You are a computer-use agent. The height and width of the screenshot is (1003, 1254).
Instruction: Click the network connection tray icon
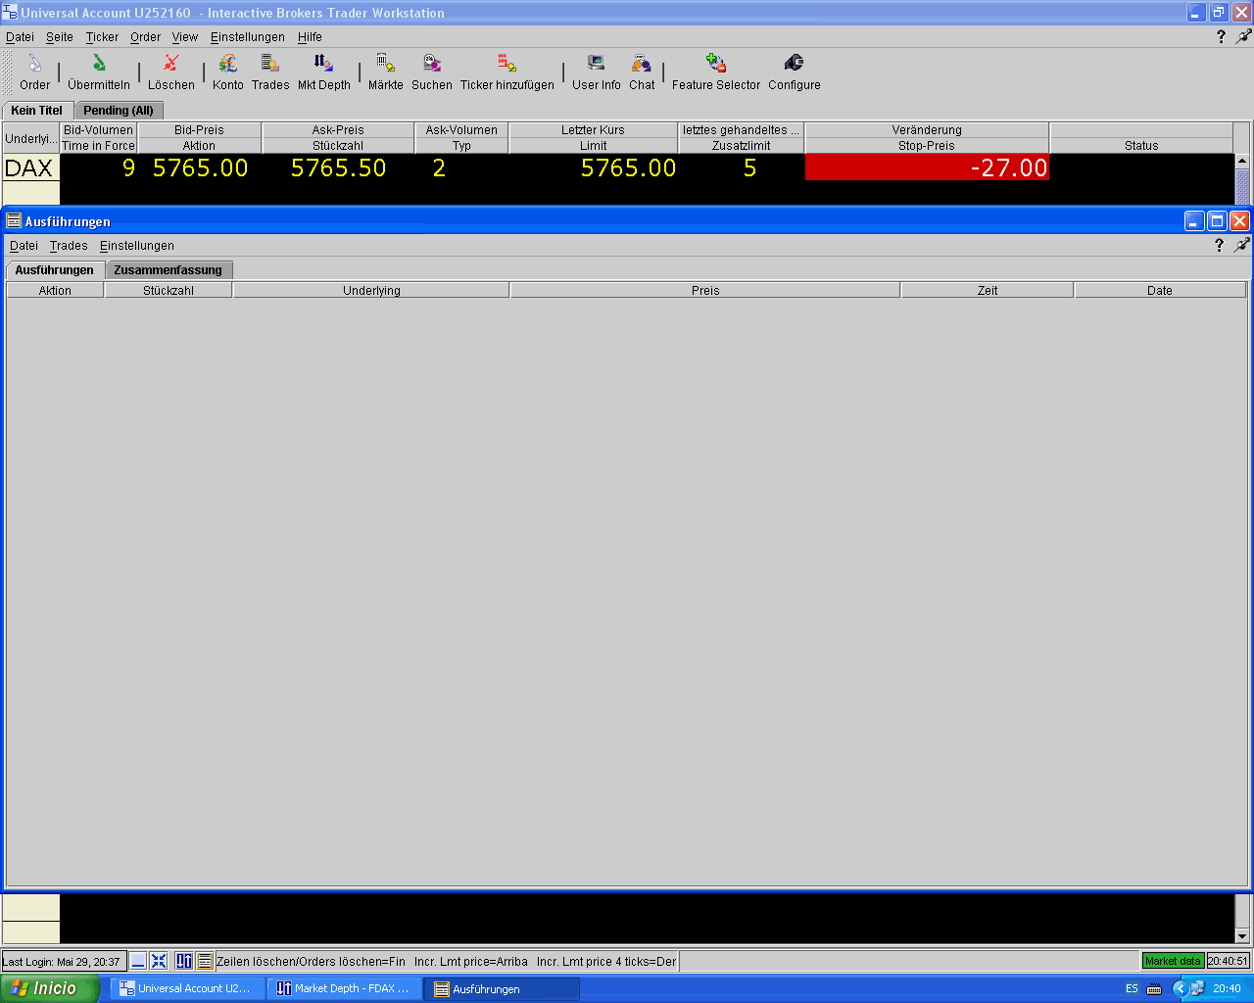click(x=1197, y=988)
